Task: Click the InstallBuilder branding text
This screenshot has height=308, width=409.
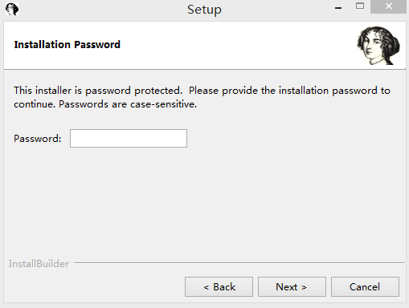Action: [39, 264]
